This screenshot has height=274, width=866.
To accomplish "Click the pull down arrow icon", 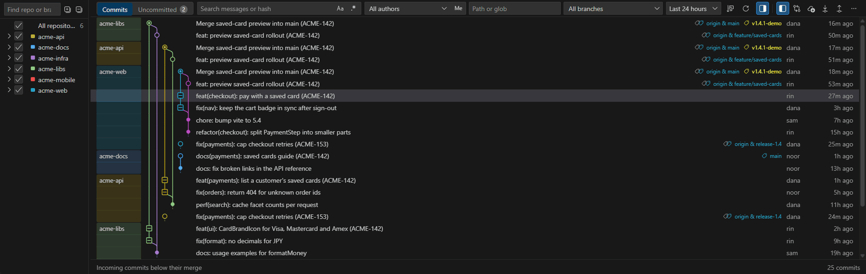I will pos(825,9).
